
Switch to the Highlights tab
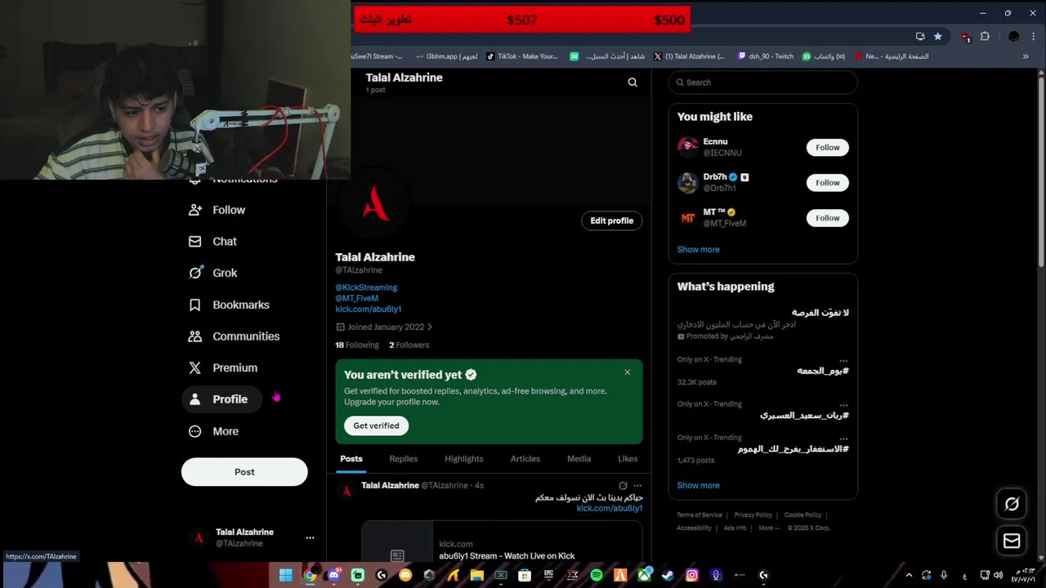[464, 459]
